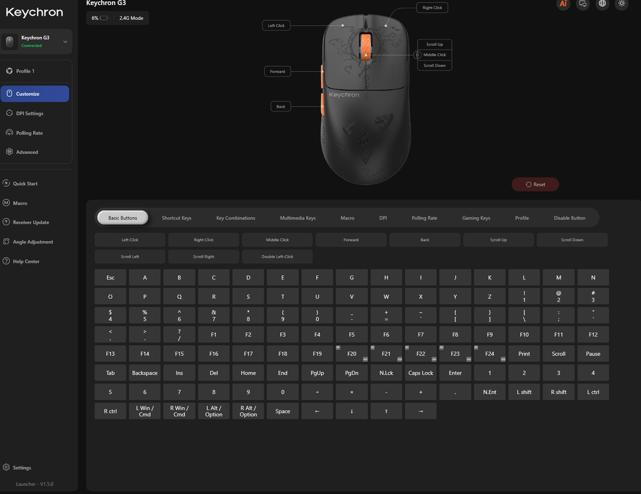Select the Middle Click label on mouse diagram

(434, 54)
